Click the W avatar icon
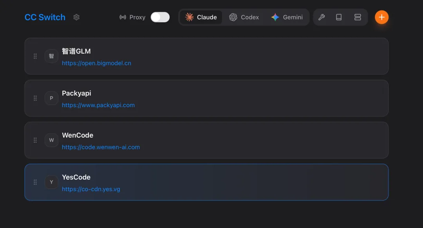 point(51,140)
